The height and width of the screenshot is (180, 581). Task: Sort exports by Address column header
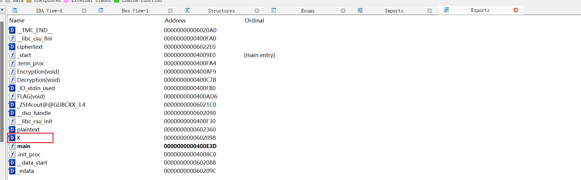[x=175, y=20]
